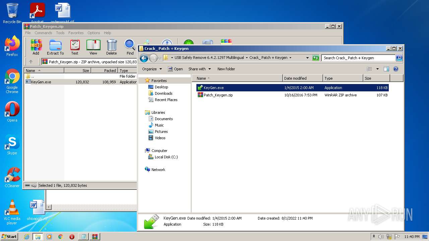Open the Share with dropdown
Screen dimensions: 429x241
200,69
